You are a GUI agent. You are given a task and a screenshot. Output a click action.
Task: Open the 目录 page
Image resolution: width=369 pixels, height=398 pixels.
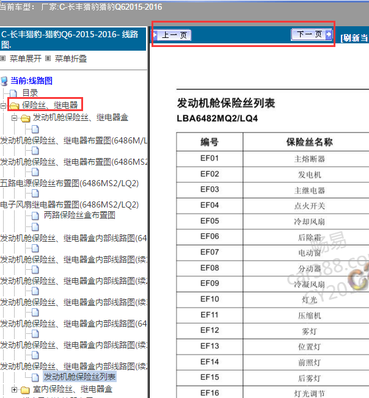30,93
